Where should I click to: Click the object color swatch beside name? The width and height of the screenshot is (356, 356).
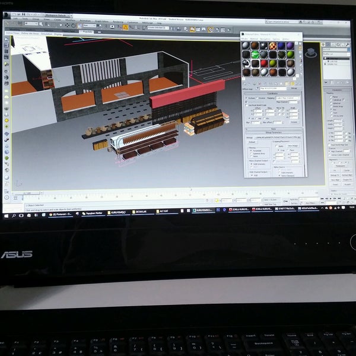click(x=349, y=49)
